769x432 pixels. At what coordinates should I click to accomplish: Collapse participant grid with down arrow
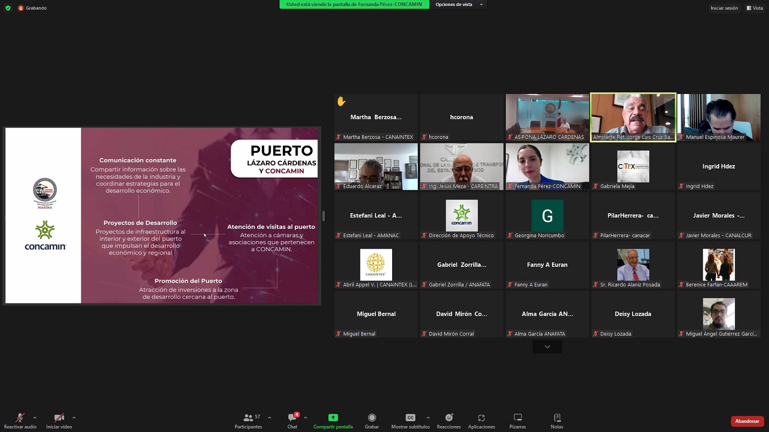coord(547,346)
